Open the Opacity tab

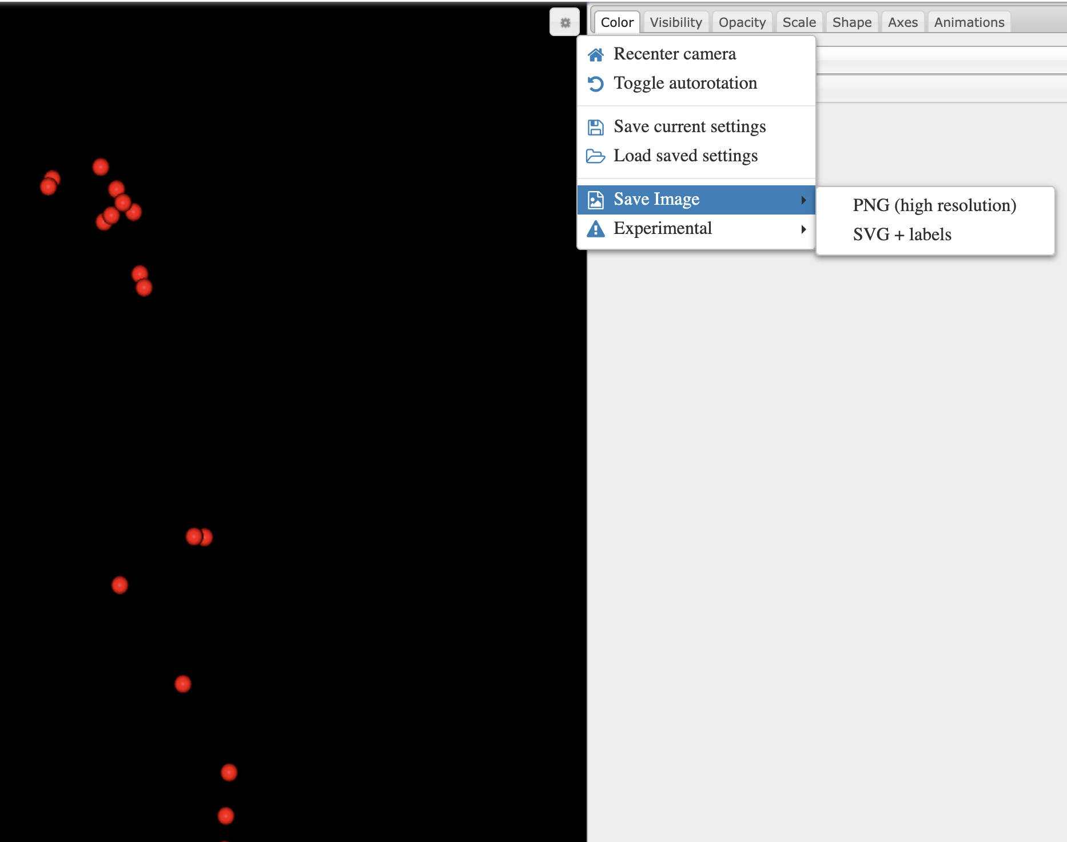click(742, 22)
